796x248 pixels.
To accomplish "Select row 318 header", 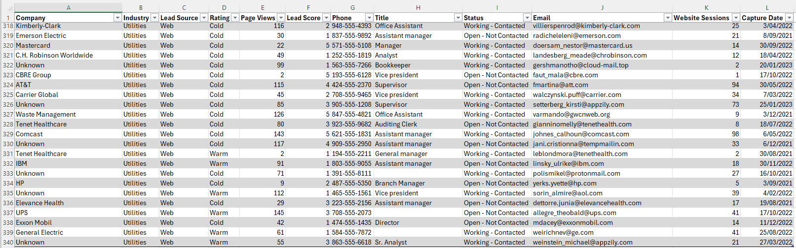I will [7, 26].
